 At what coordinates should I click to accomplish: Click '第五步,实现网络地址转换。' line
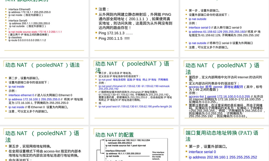pyautogui.click(x=30, y=147)
